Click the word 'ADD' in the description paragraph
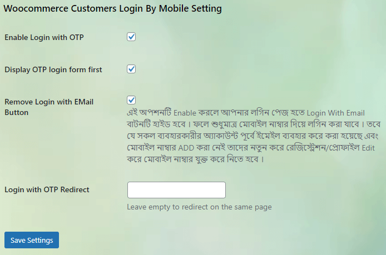The height and width of the screenshot is (255, 386). pos(186,148)
